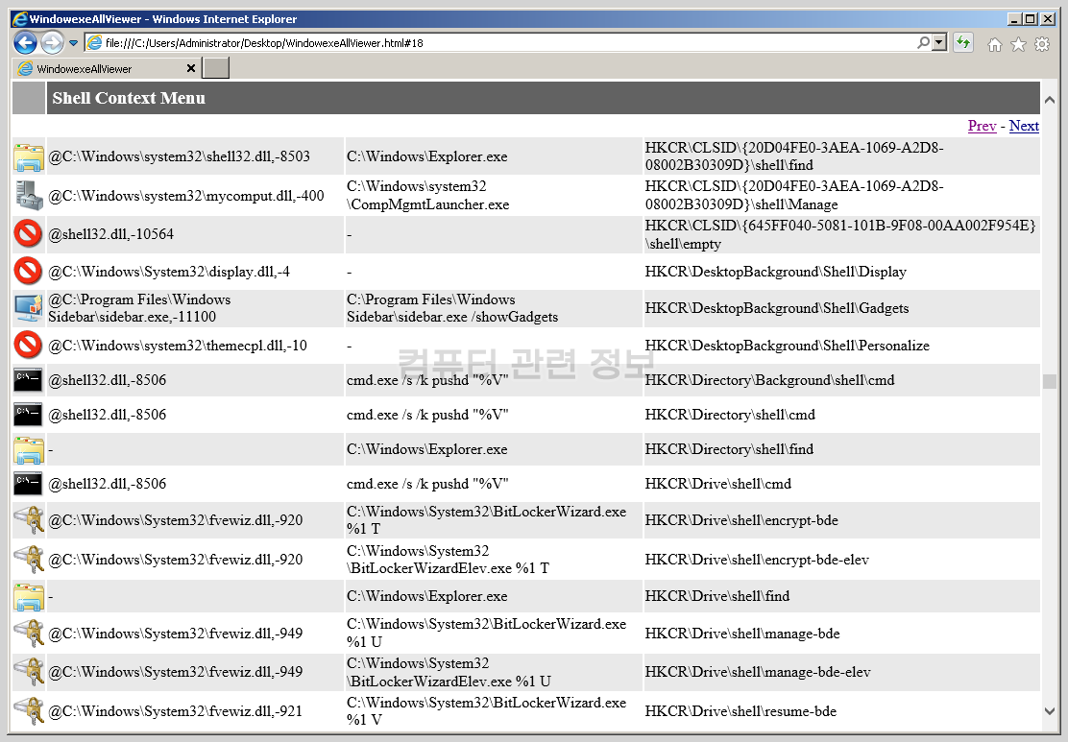Viewport: 1068px width, 742px height.
Task: Expand the address bar autocomplete dropdown
Action: point(939,42)
